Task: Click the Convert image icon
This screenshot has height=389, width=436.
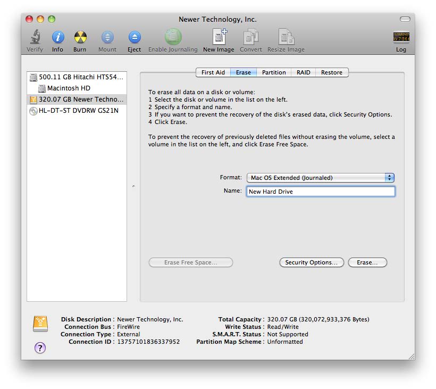Action: point(250,38)
